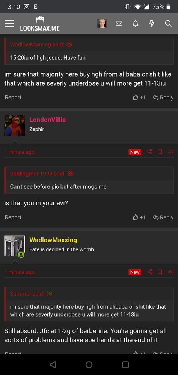This screenshot has width=178, height=375.
Task: Like Summer's post with +1 thumbs up
Action: coord(139,97)
